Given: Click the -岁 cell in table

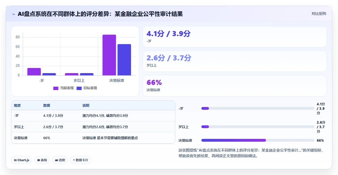Looking at the screenshot, I should (x=16, y=116).
